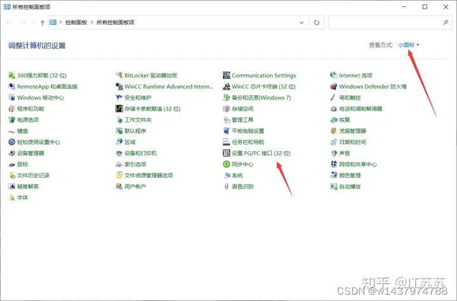The height and width of the screenshot is (301, 457).
Task: Expand chevron before 控制面板 in address bar
Action: 61,22
